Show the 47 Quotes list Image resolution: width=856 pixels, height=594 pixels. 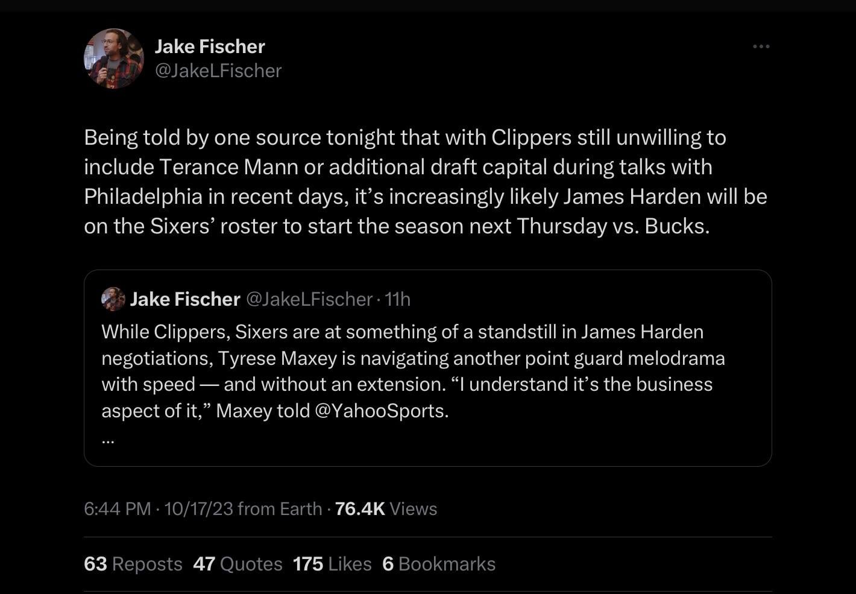238,564
